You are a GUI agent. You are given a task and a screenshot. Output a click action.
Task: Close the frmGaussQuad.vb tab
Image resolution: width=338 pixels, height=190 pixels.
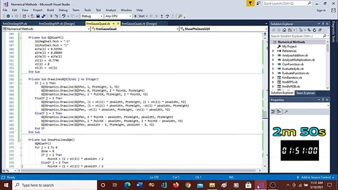tap(118, 24)
